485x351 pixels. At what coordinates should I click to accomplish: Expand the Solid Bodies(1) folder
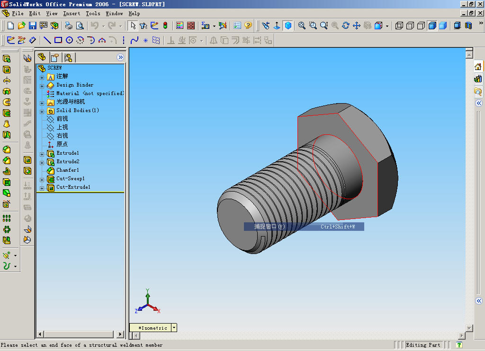tap(42, 112)
